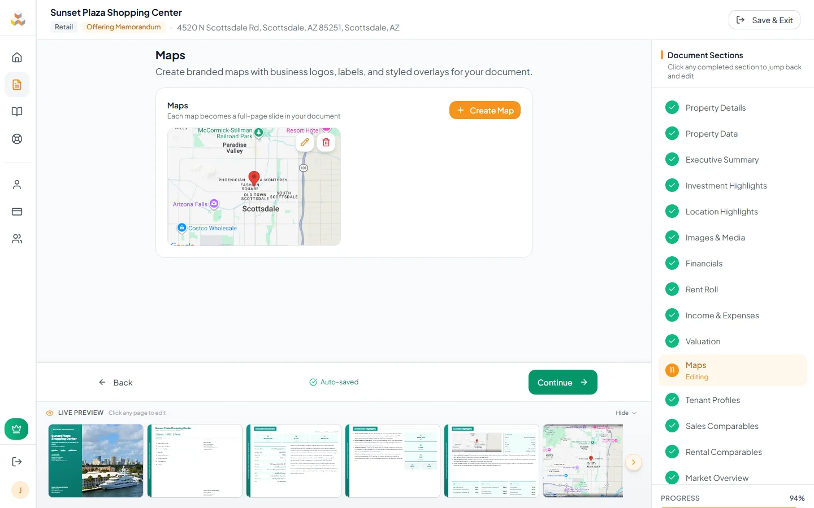Open the Documents section in sidebar
Viewport: 814px width, 508px height.
point(16,85)
